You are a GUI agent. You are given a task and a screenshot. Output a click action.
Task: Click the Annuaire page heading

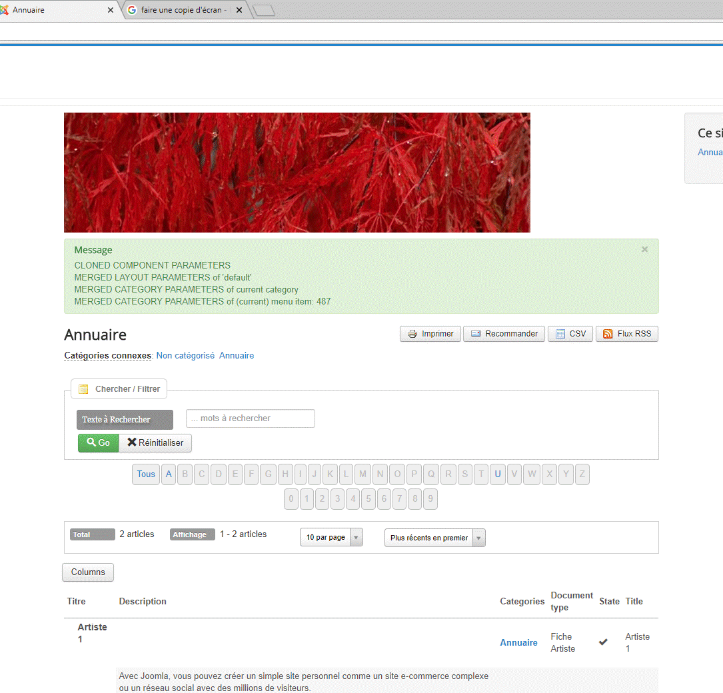[95, 335]
